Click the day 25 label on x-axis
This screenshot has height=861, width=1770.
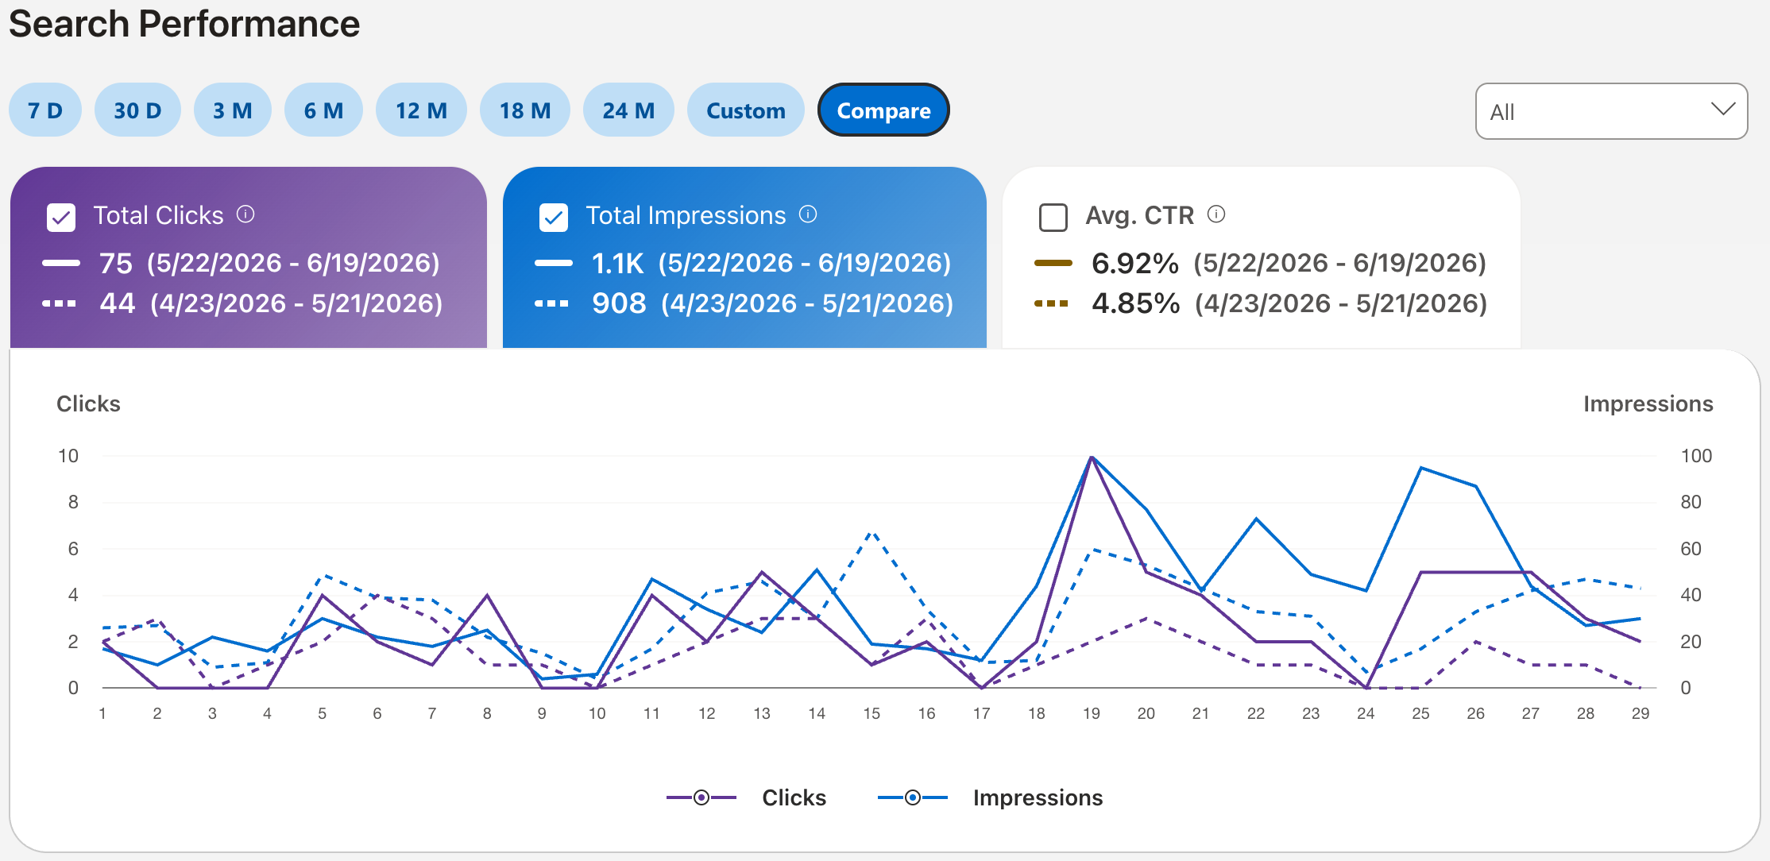pos(1420,713)
